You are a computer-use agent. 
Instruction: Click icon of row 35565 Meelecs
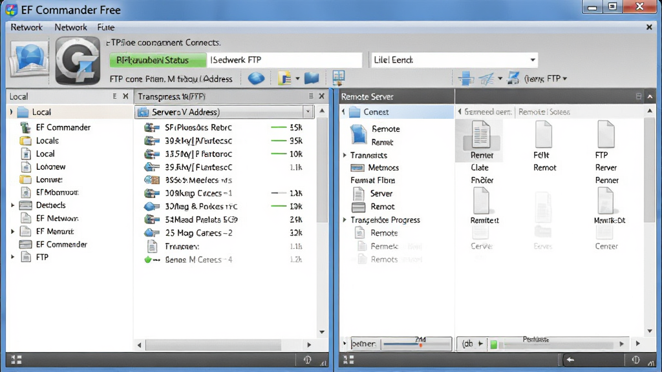tap(151, 180)
